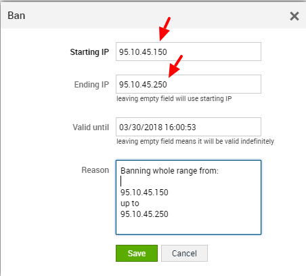This screenshot has height=276, width=306.
Task: Click 95.10.45.150 line inside Reason box
Action: [144, 193]
